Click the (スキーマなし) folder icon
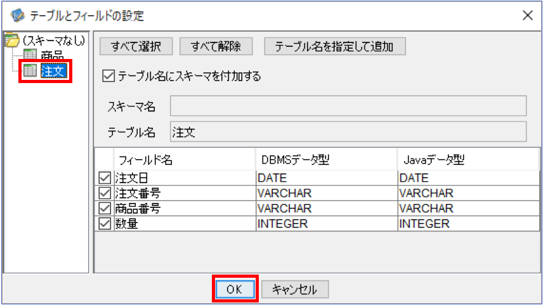 coord(12,41)
